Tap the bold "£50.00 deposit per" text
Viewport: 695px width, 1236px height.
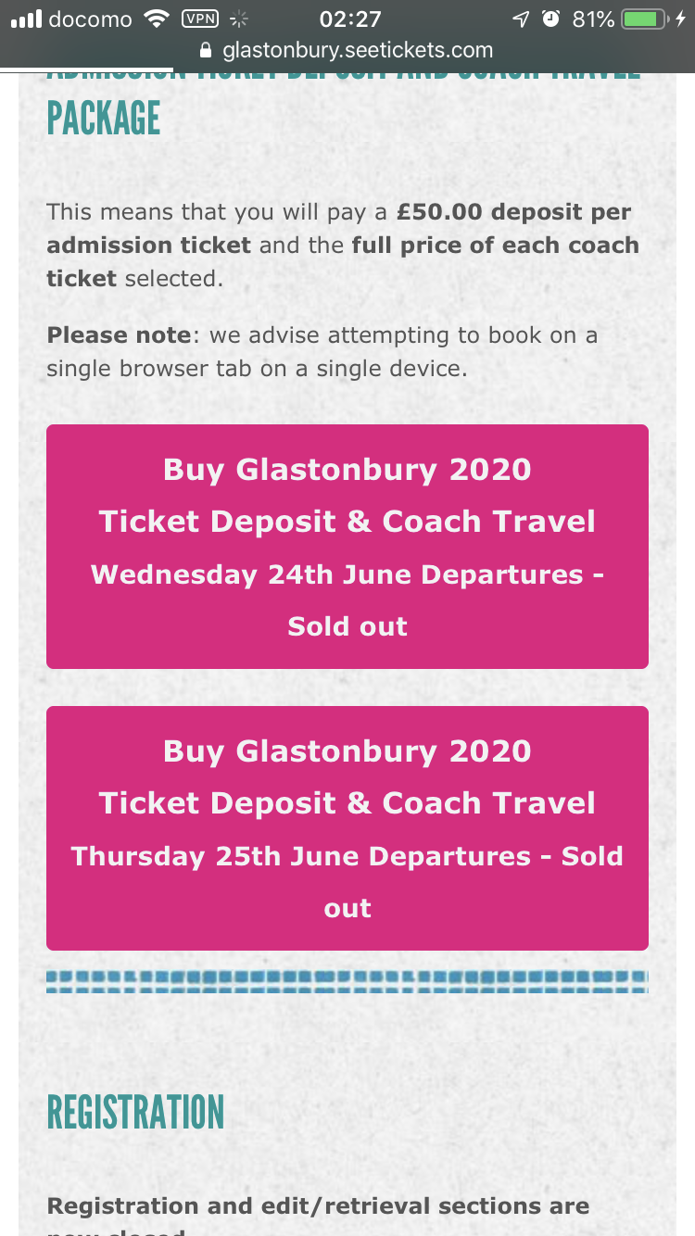pos(513,212)
